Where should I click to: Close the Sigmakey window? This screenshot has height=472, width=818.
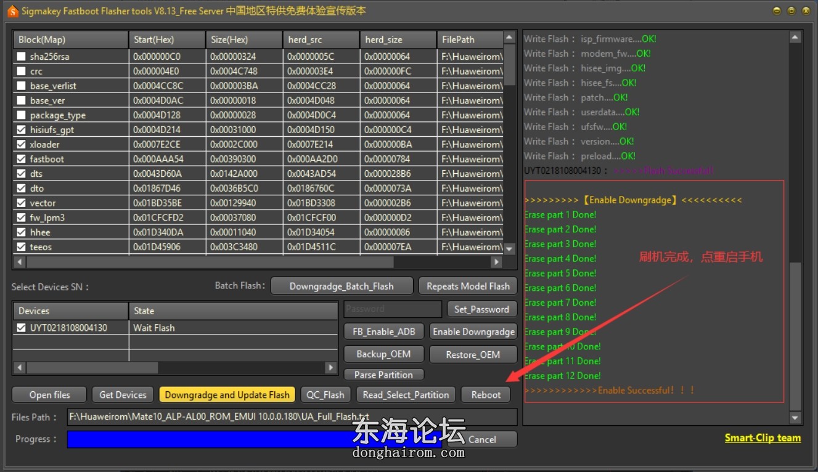pyautogui.click(x=805, y=11)
